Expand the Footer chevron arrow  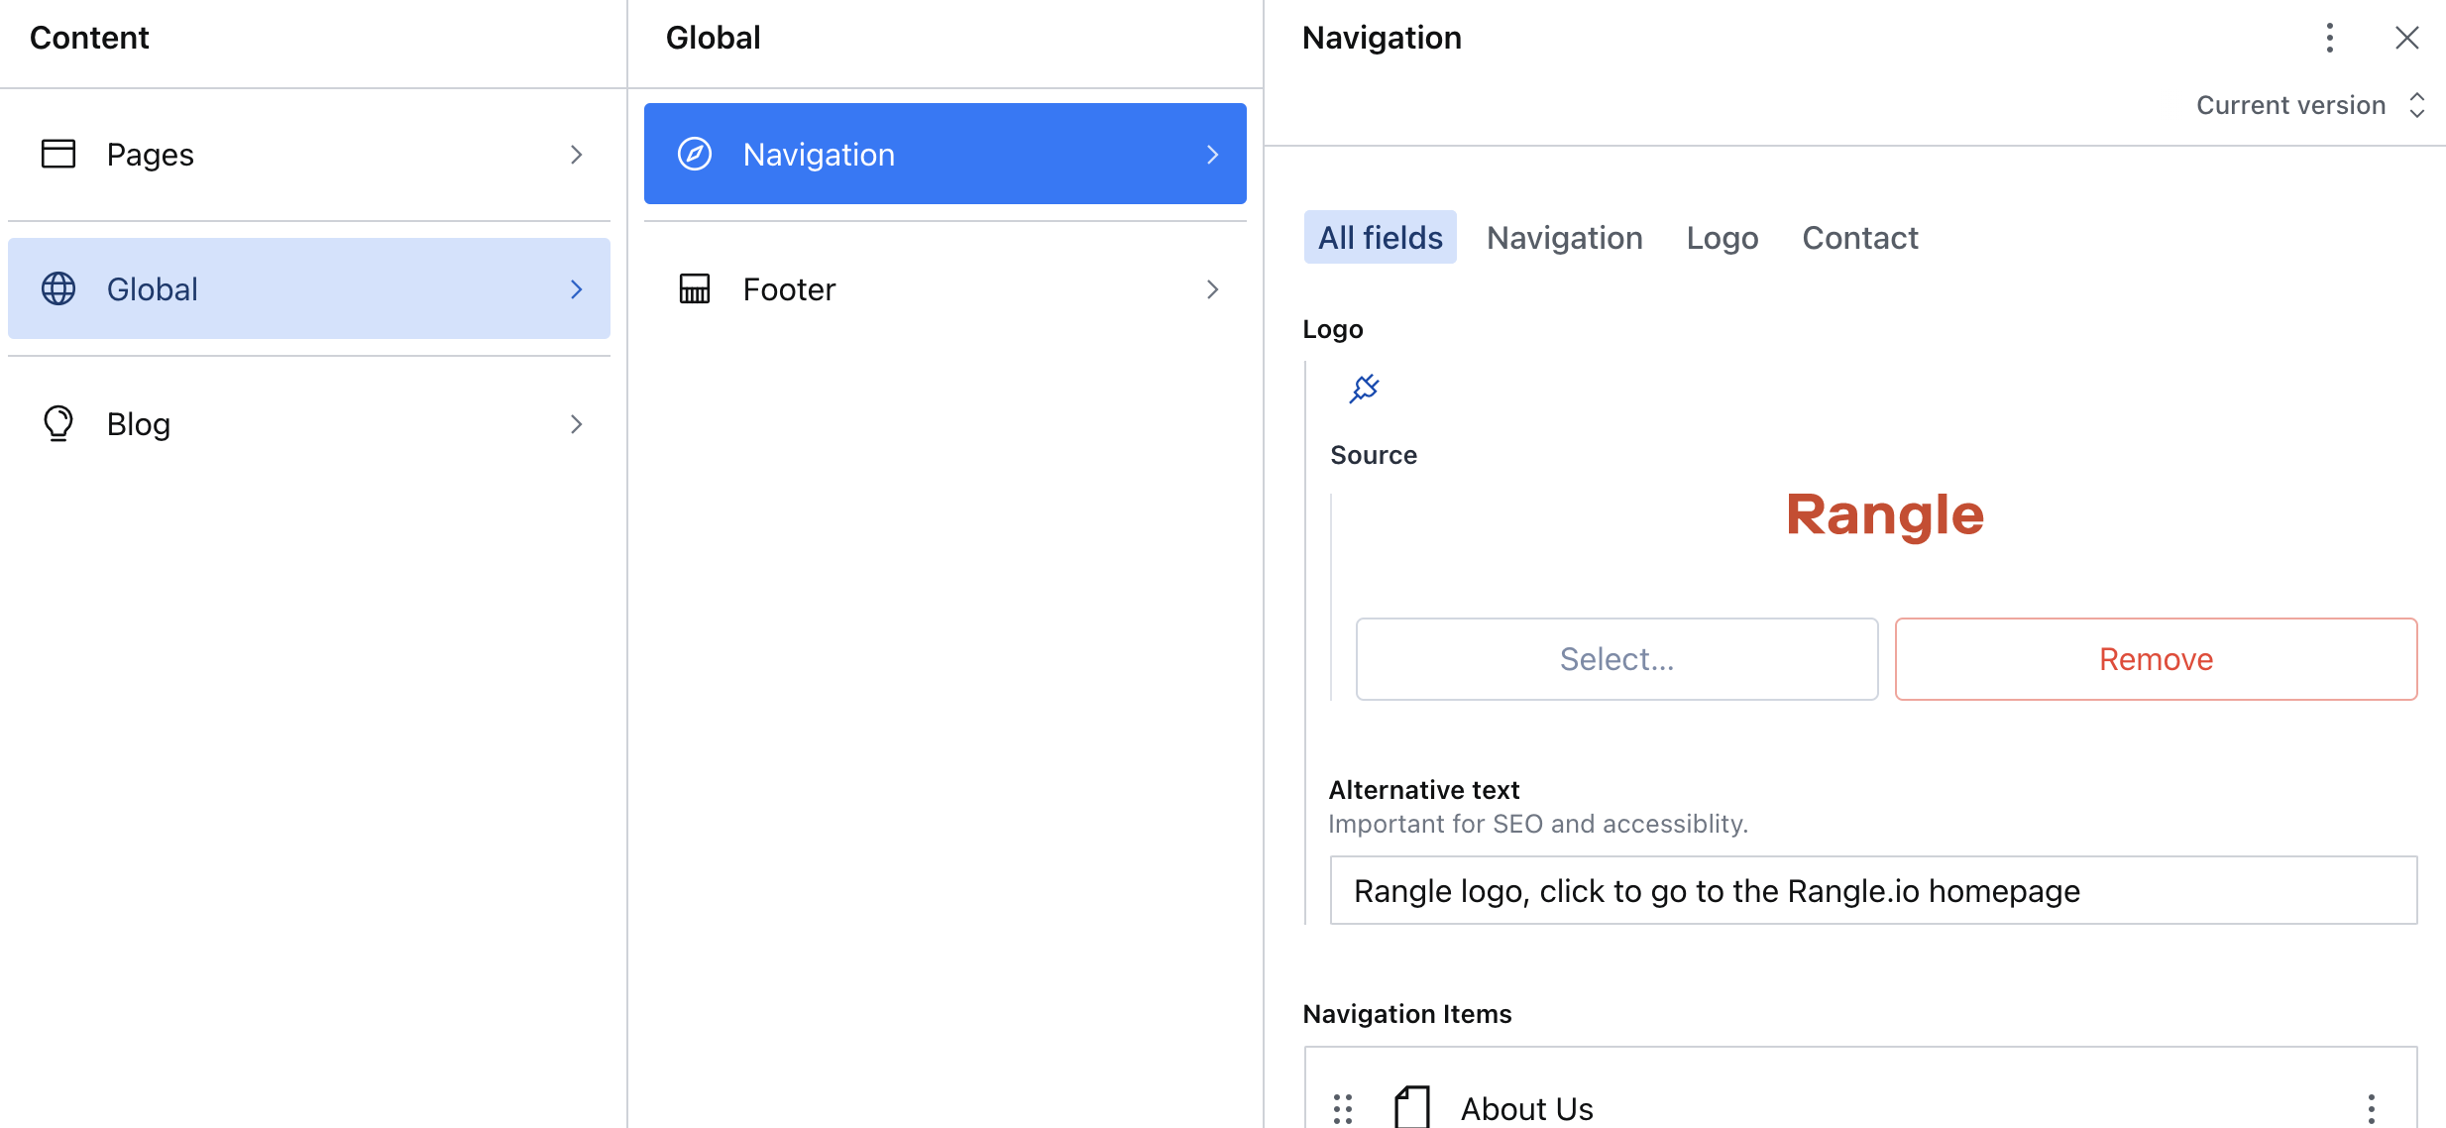(x=1212, y=288)
